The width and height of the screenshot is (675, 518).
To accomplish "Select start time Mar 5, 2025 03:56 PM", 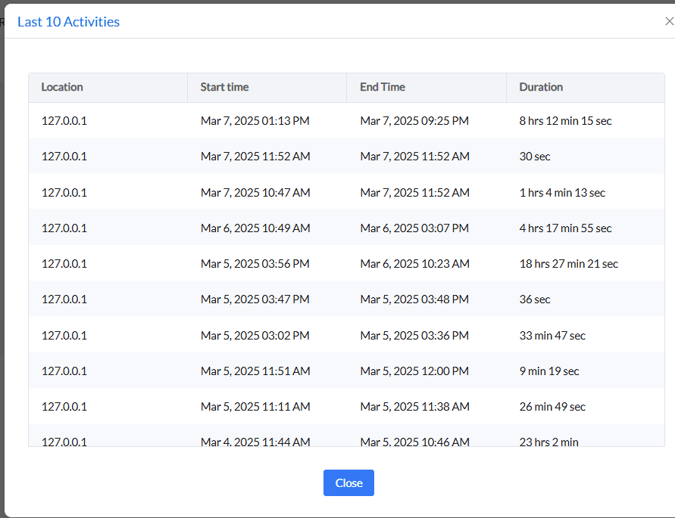I will (255, 264).
